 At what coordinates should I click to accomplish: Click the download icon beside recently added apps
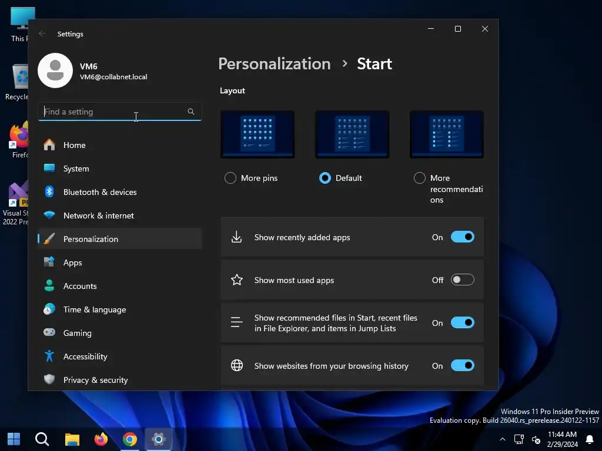pyautogui.click(x=236, y=237)
